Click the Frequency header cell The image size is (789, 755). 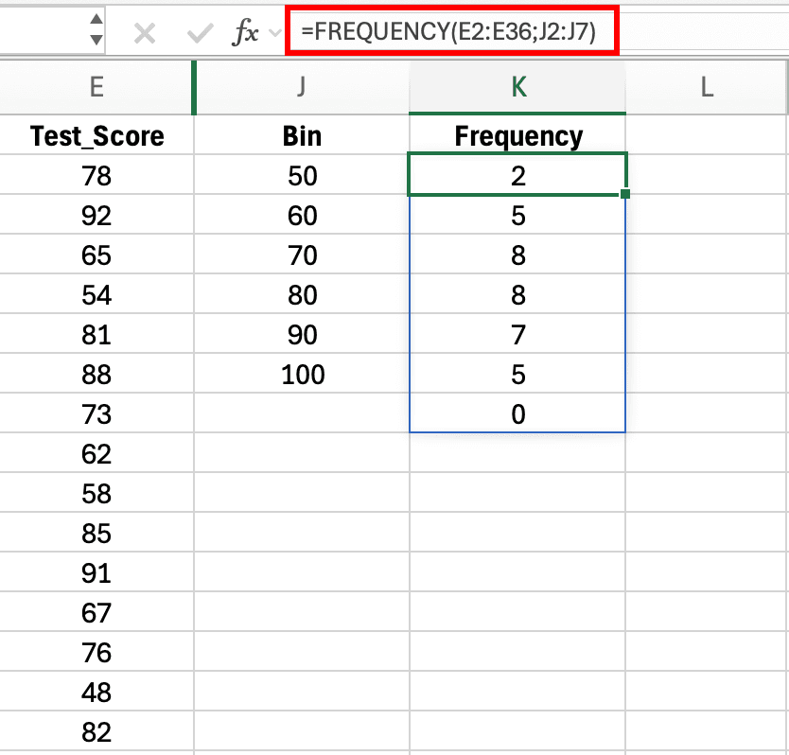(517, 135)
